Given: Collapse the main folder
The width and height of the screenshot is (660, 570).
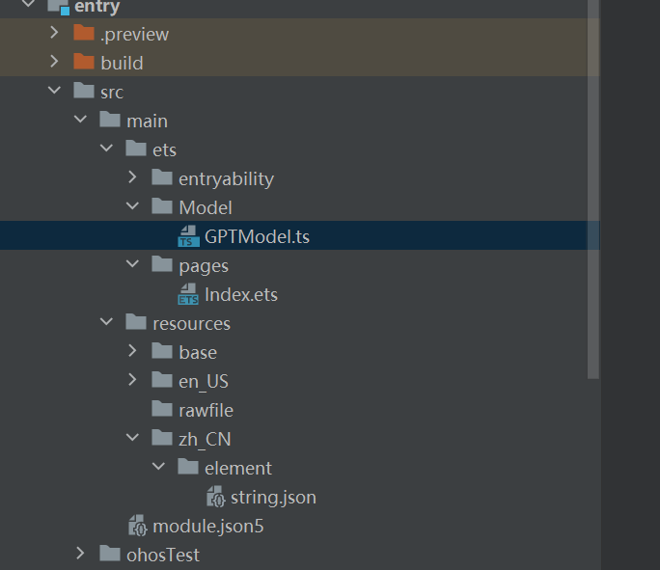Looking at the screenshot, I should (x=80, y=119).
